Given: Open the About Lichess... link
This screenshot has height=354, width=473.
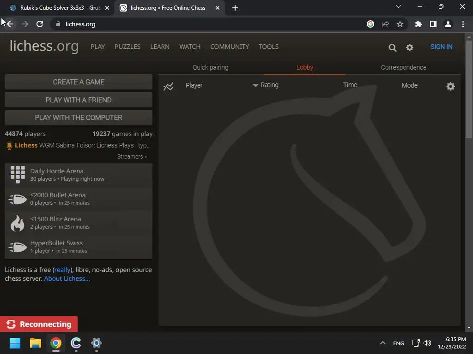Looking at the screenshot, I should [67, 278].
